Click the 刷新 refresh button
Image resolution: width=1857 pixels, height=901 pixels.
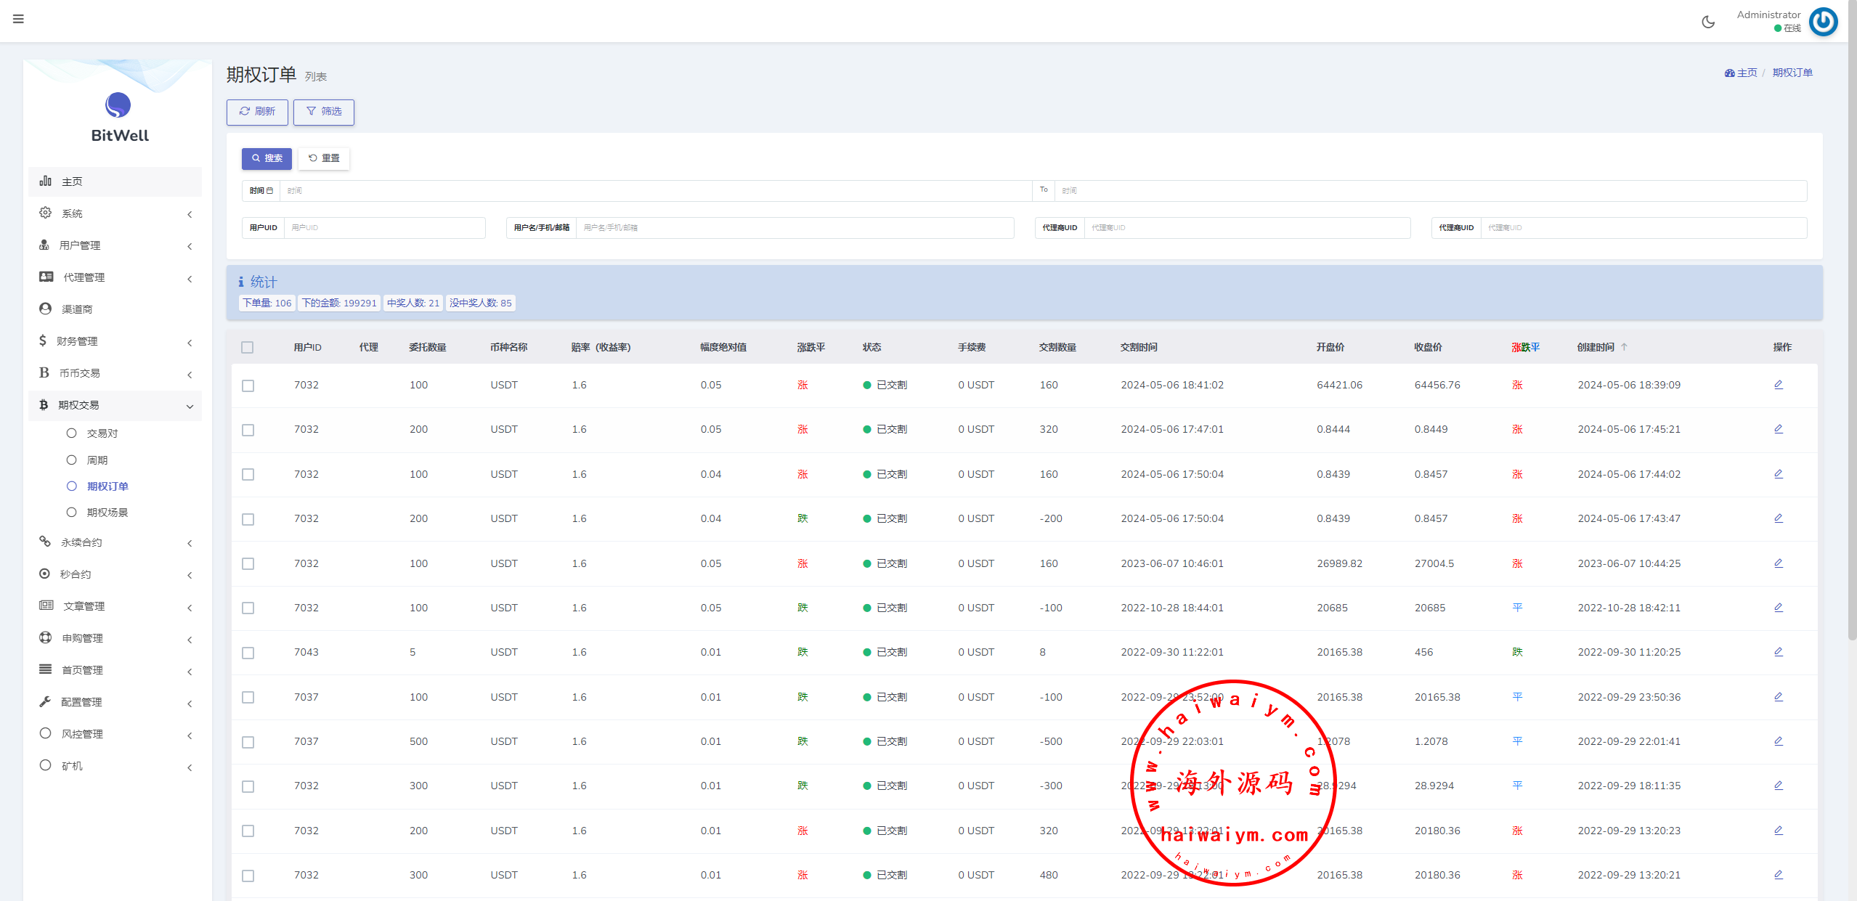257,112
